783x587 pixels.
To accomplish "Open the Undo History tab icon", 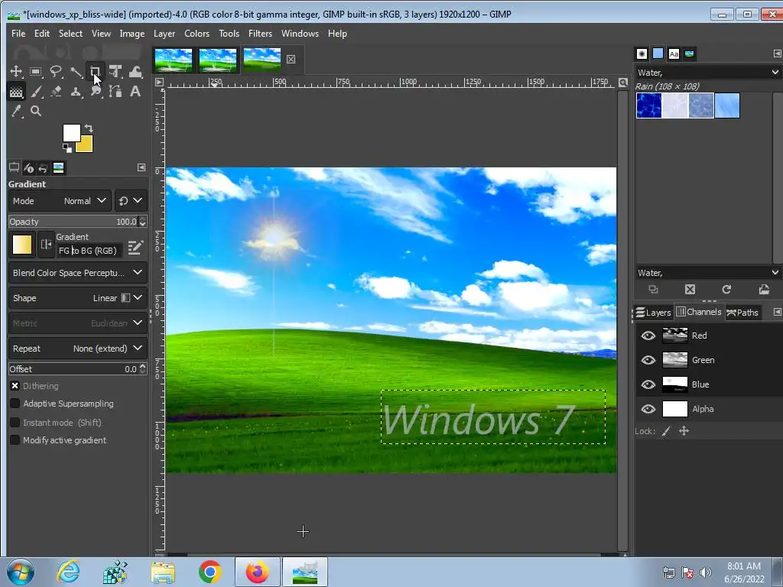I will pyautogui.click(x=44, y=167).
